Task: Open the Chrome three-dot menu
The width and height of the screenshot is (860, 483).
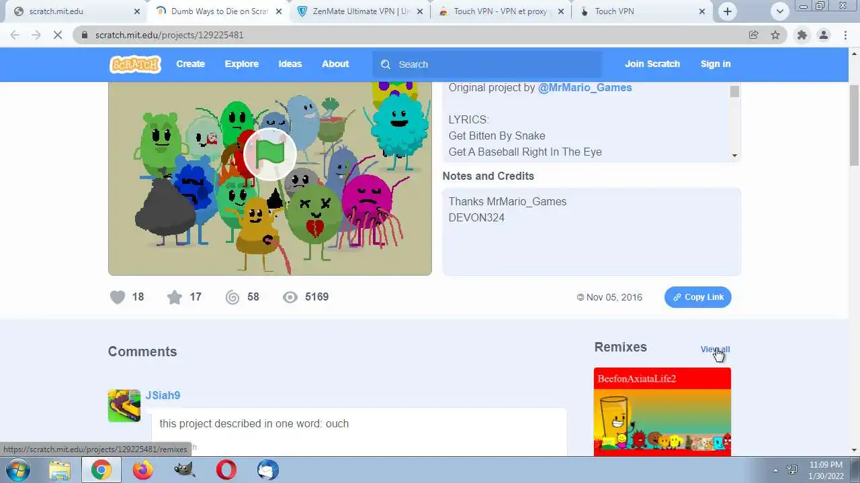Action: point(845,35)
